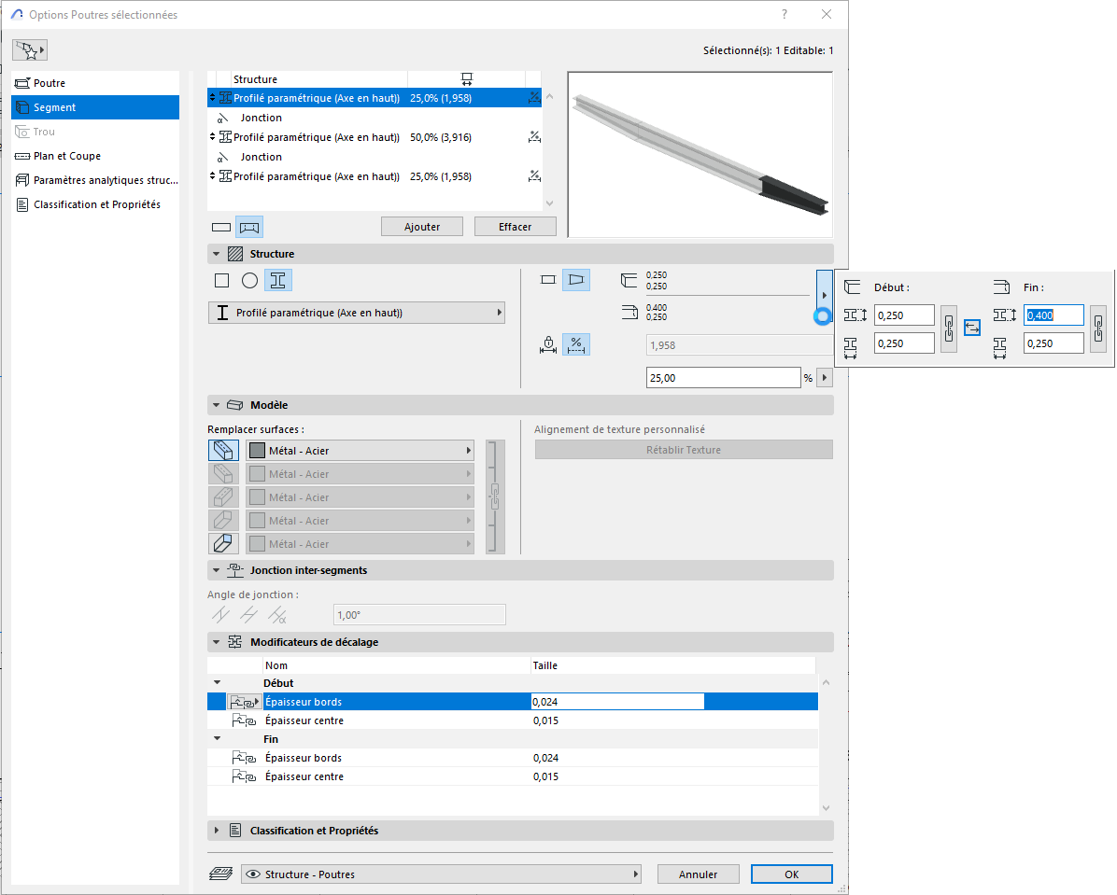Click the 25,00 percentage input field

(x=723, y=378)
